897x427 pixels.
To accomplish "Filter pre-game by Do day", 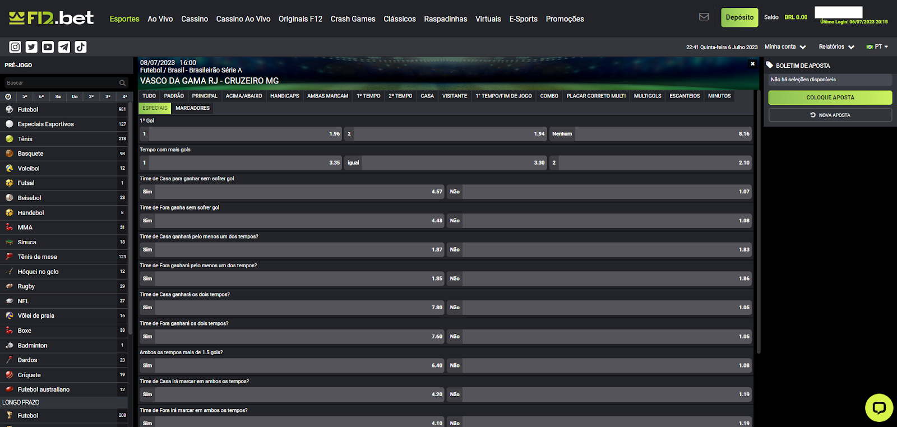I will click(75, 96).
